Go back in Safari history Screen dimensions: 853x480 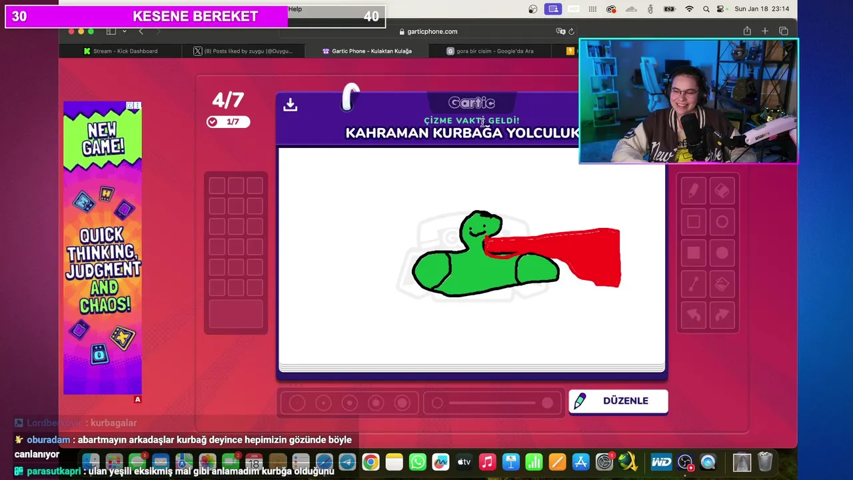141,31
